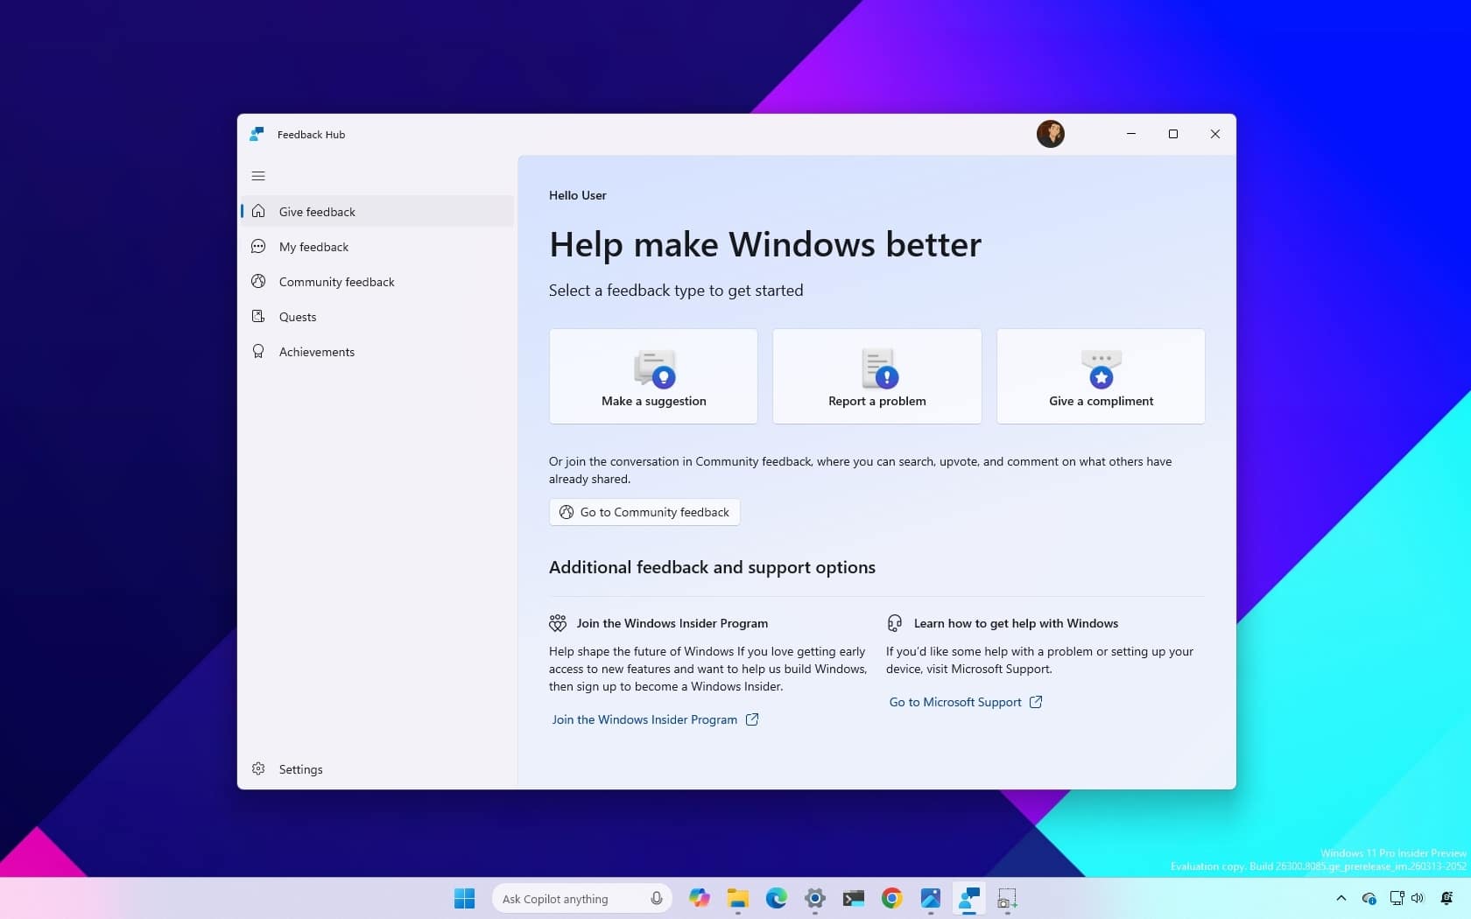Follow the Go to Microsoft Support link
Viewport: 1471px width, 919px height.
point(954,702)
